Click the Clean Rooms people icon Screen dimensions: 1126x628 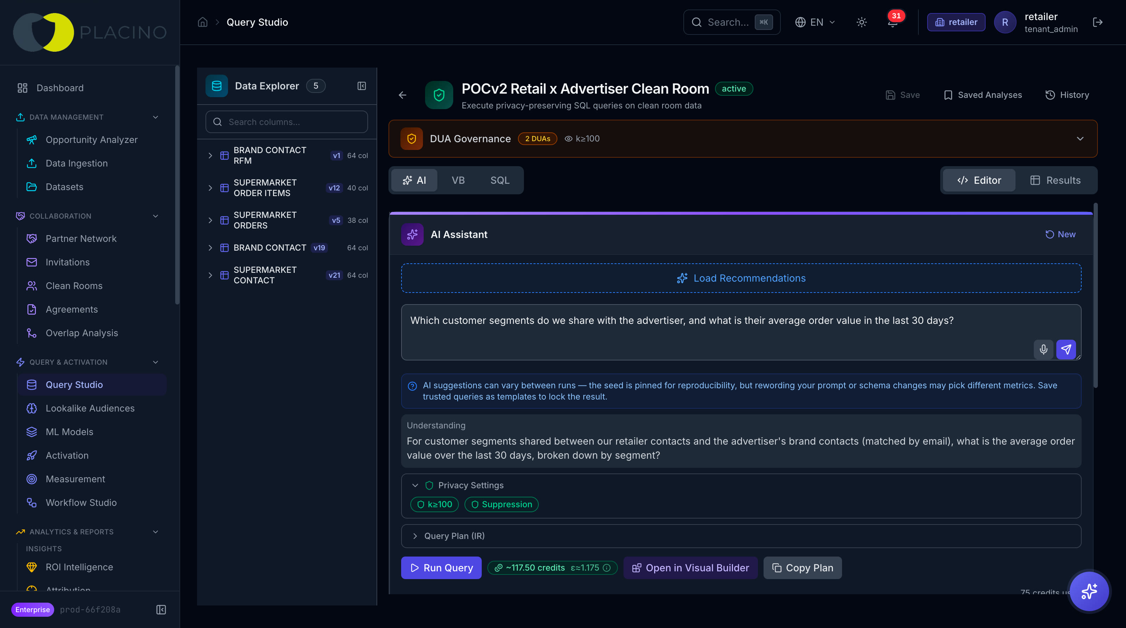[x=31, y=285]
